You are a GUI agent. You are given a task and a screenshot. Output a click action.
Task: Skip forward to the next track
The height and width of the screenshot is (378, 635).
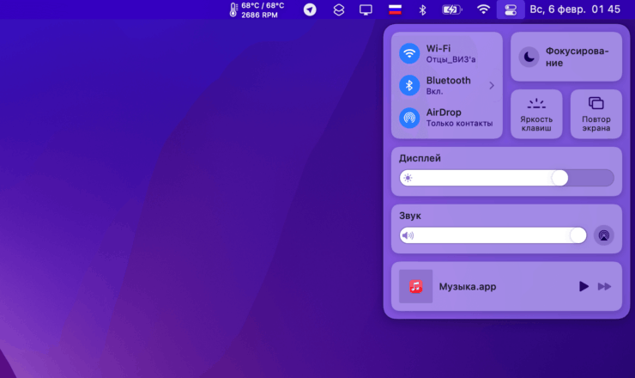[x=605, y=286]
